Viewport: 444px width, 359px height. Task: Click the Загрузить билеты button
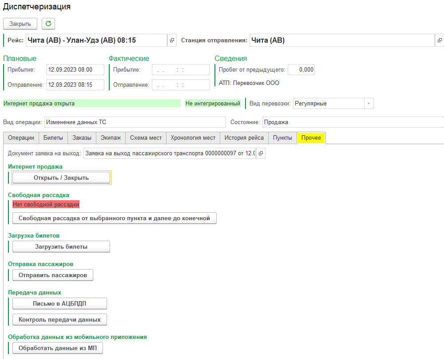[x=61, y=246]
